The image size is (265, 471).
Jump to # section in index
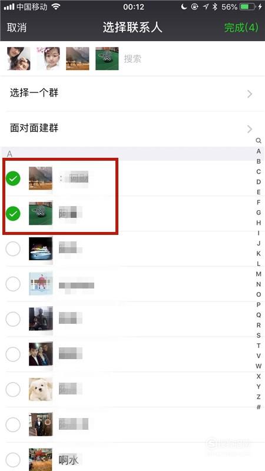pos(259,407)
